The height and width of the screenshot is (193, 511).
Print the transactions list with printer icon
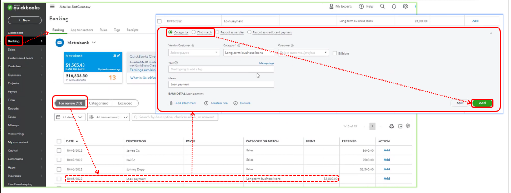coord(392,126)
